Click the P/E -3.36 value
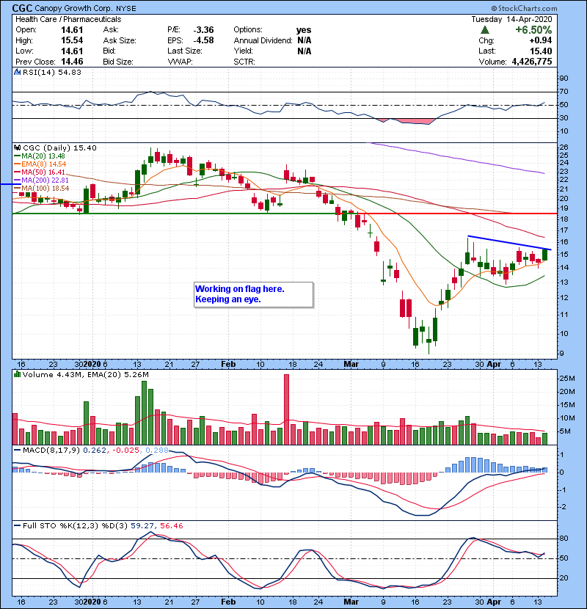The image size is (587, 609). tap(203, 29)
